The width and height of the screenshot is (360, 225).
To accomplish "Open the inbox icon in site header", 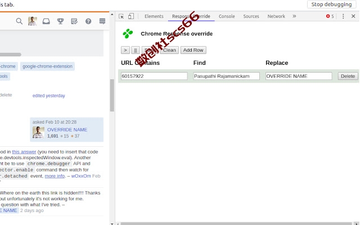I will pyautogui.click(x=46, y=21).
